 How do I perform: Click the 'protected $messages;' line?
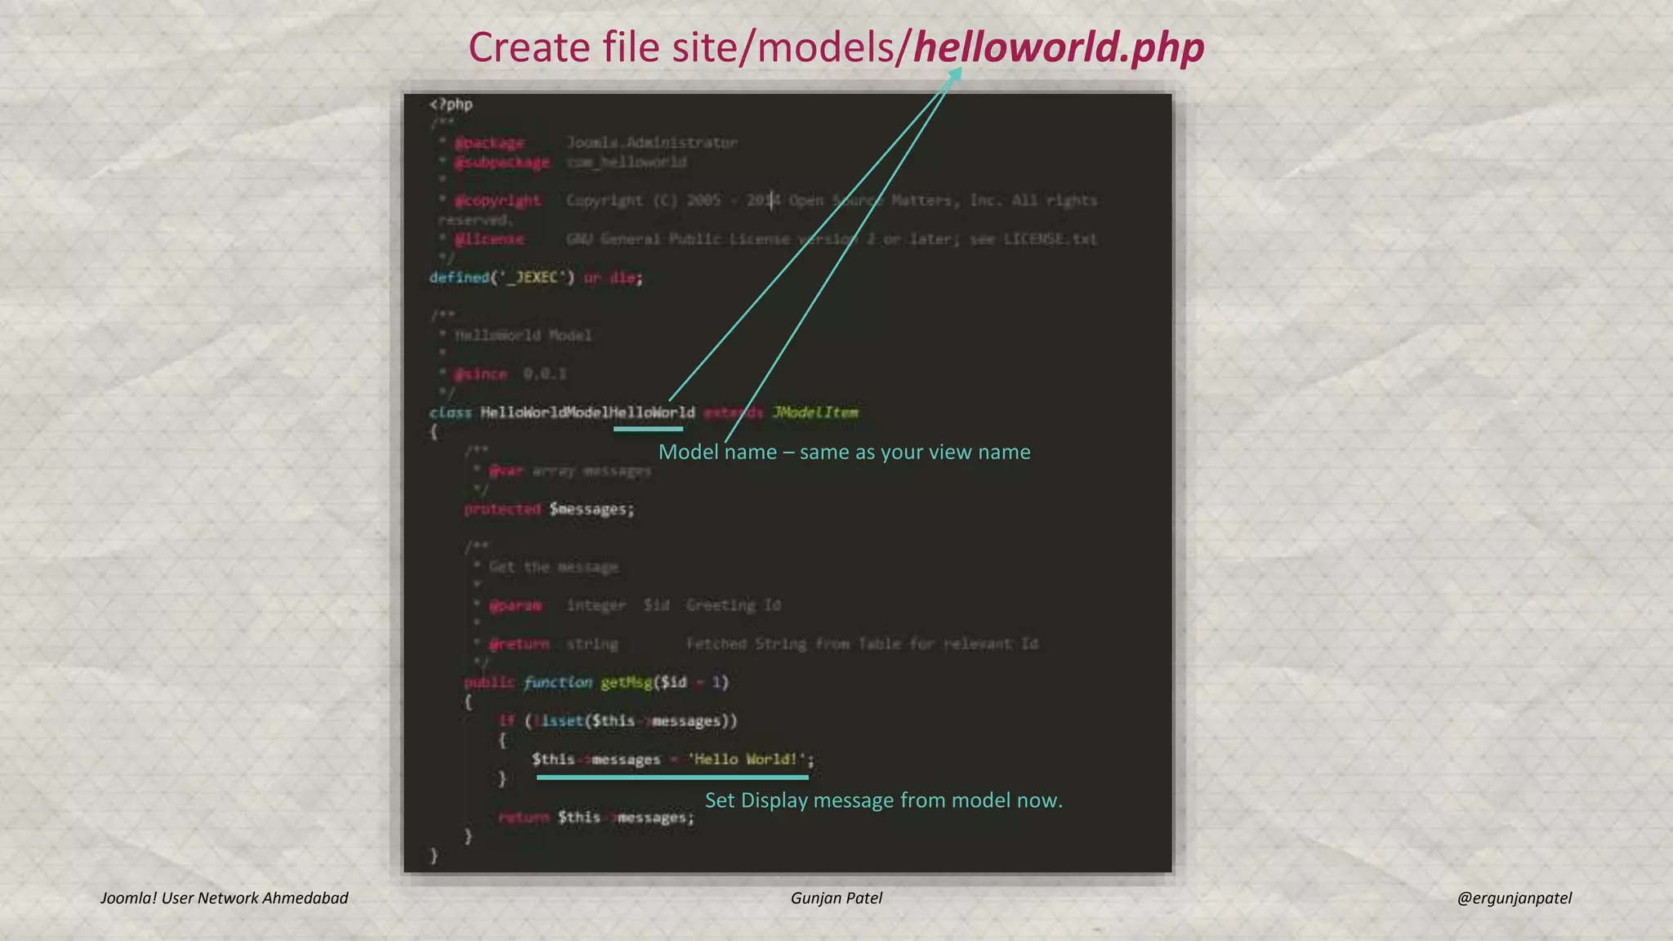(549, 510)
